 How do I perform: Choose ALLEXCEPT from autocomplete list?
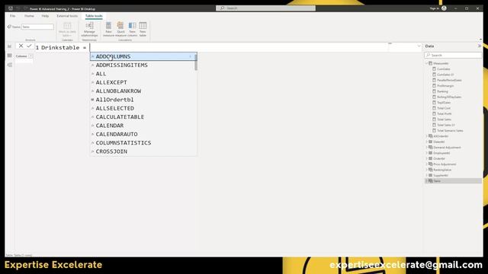tap(143, 83)
